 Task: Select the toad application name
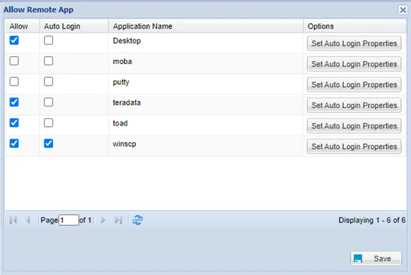120,123
